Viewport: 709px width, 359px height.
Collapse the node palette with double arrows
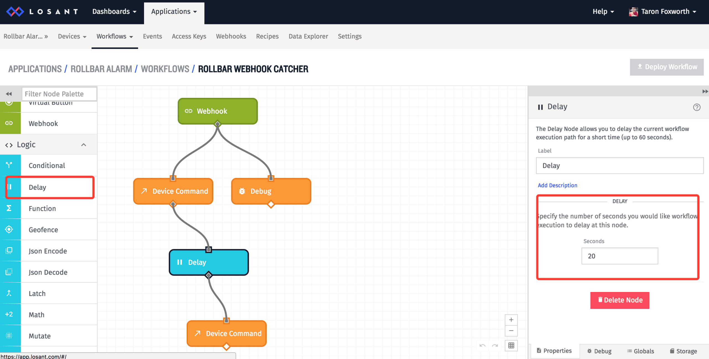click(x=9, y=94)
